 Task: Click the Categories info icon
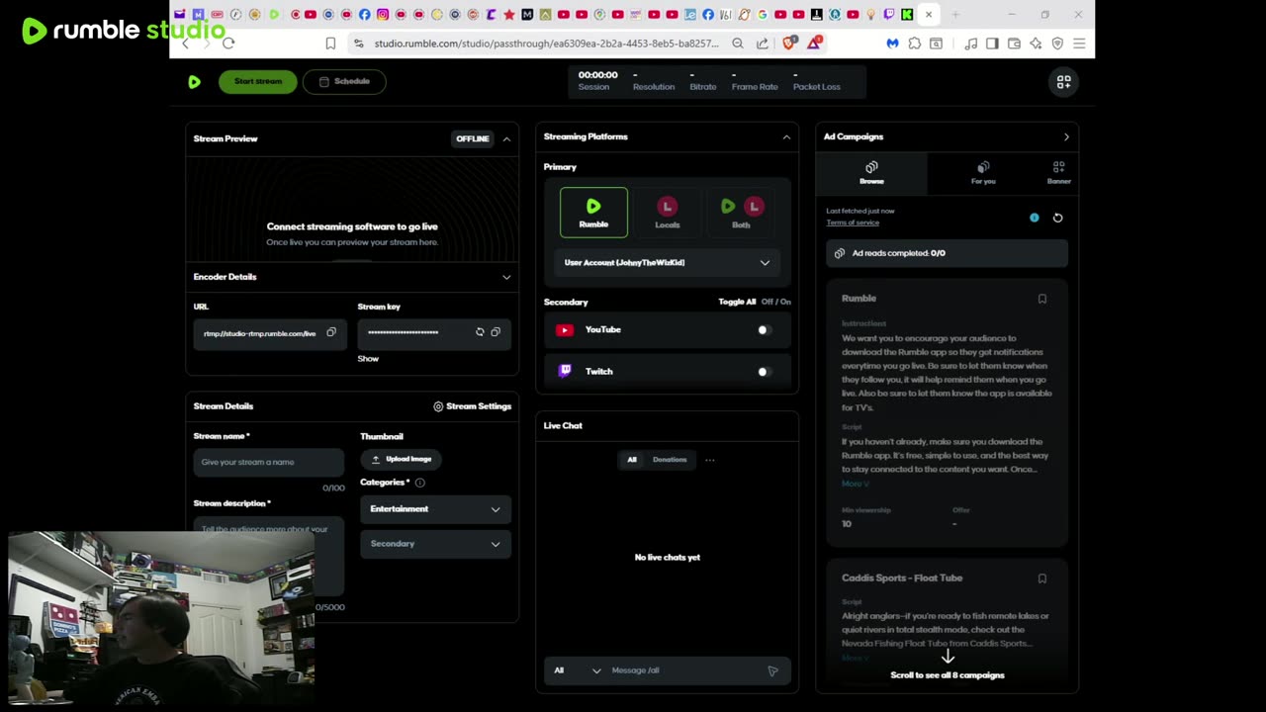419,483
